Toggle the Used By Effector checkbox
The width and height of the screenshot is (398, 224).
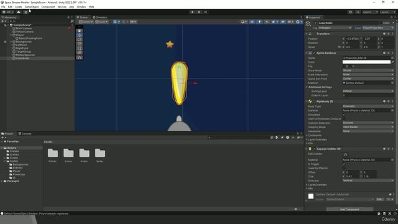[344, 168]
